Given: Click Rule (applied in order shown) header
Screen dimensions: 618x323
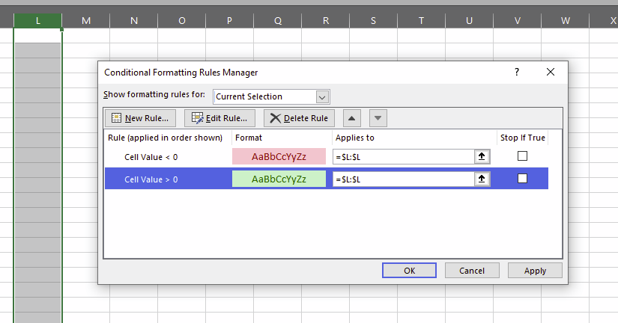Looking at the screenshot, I should [169, 138].
